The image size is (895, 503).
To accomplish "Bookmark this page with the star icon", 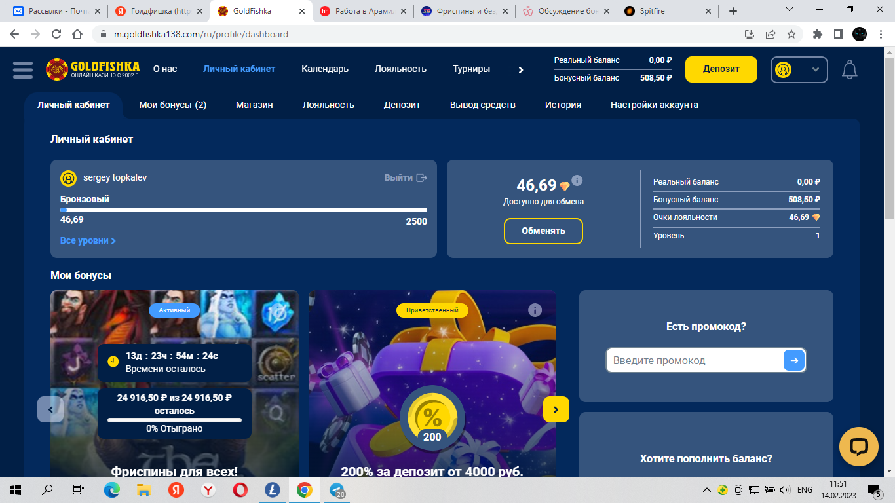I will tap(791, 34).
